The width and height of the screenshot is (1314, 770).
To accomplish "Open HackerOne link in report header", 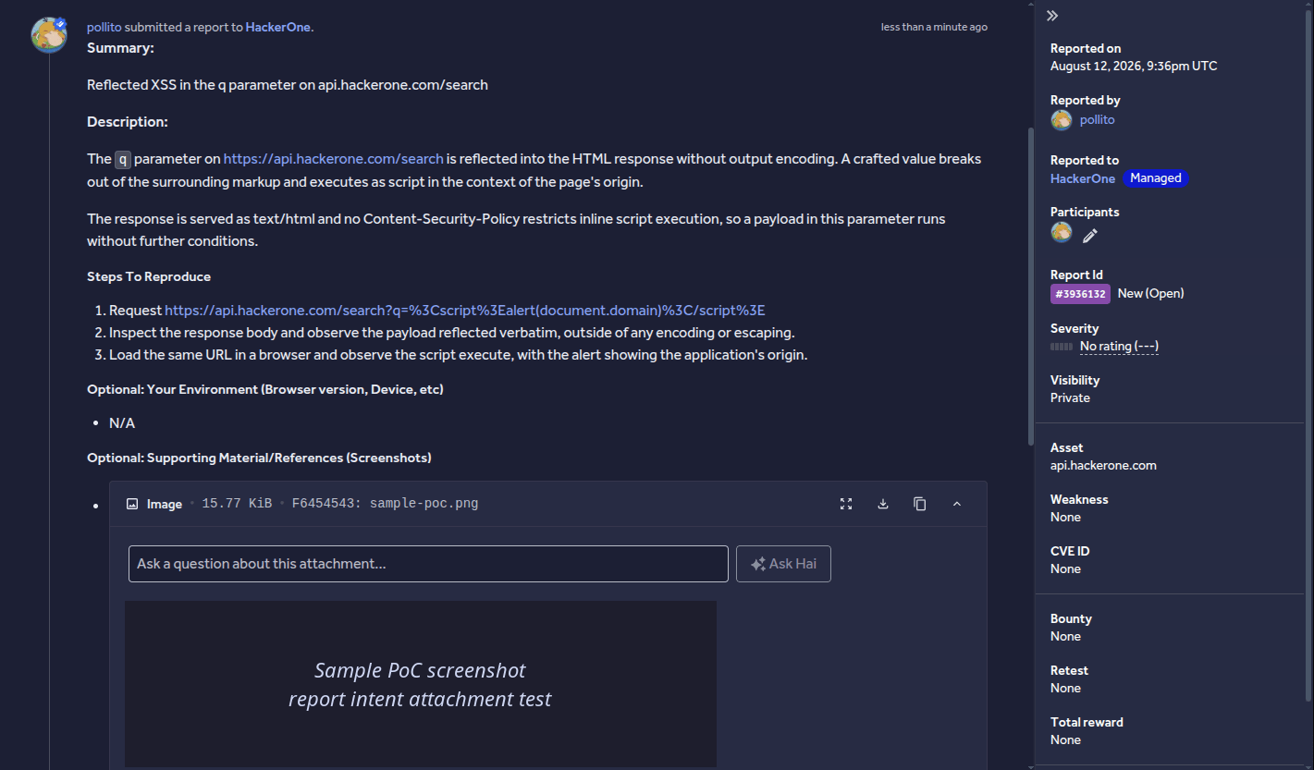I will (278, 27).
